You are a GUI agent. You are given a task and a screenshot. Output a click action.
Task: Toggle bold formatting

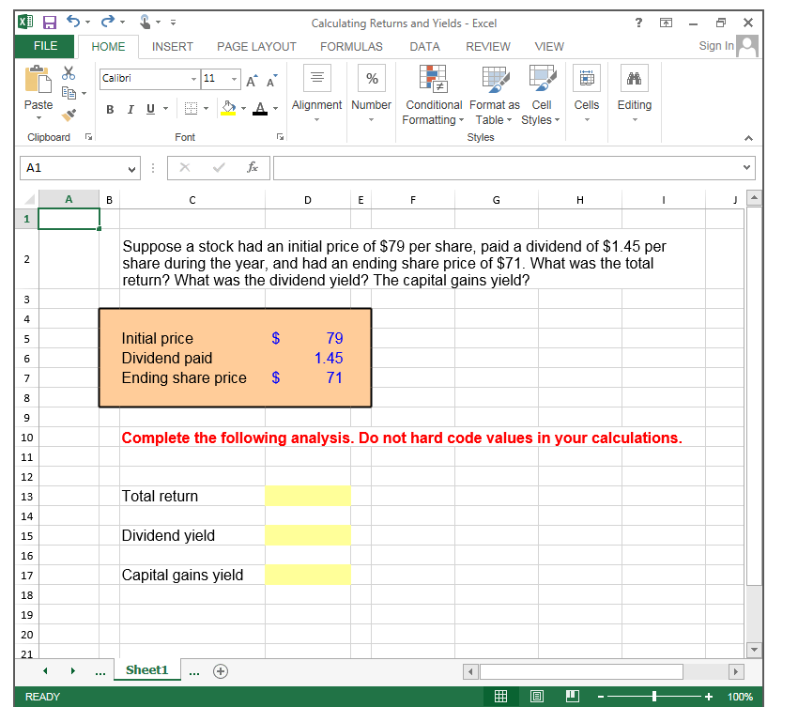(x=110, y=110)
